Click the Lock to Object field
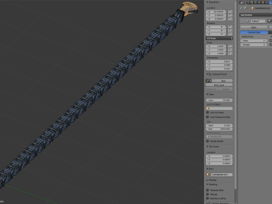 pos(219,108)
